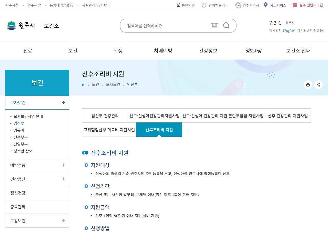Open the 위생 main menu
This screenshot has height=231, width=328.
point(118,51)
